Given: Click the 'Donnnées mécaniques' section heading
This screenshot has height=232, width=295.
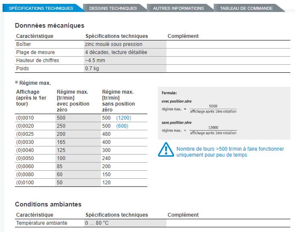Looking at the screenshot, I should click(x=49, y=26).
